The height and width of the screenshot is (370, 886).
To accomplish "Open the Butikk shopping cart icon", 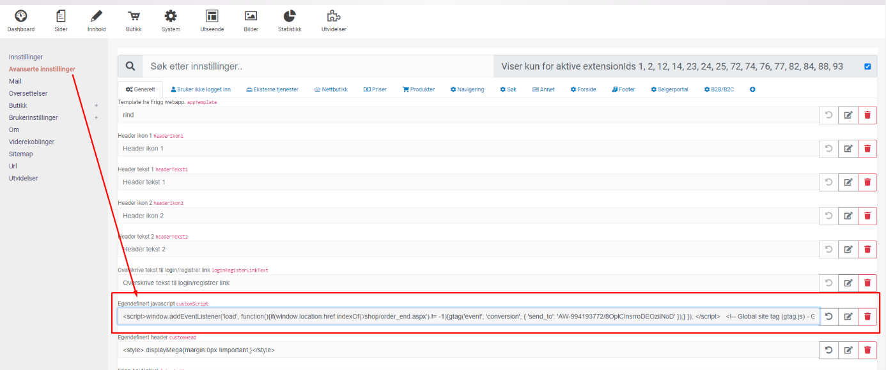I will coord(134,16).
